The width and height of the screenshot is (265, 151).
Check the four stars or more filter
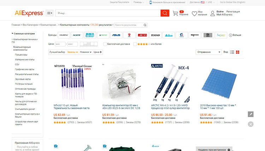pos(135,44)
